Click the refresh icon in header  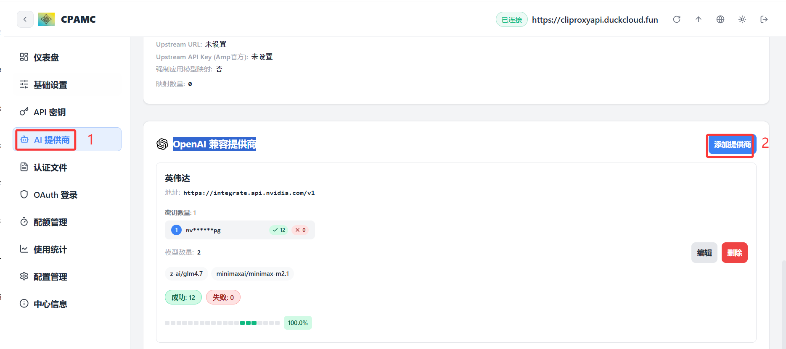(x=677, y=19)
